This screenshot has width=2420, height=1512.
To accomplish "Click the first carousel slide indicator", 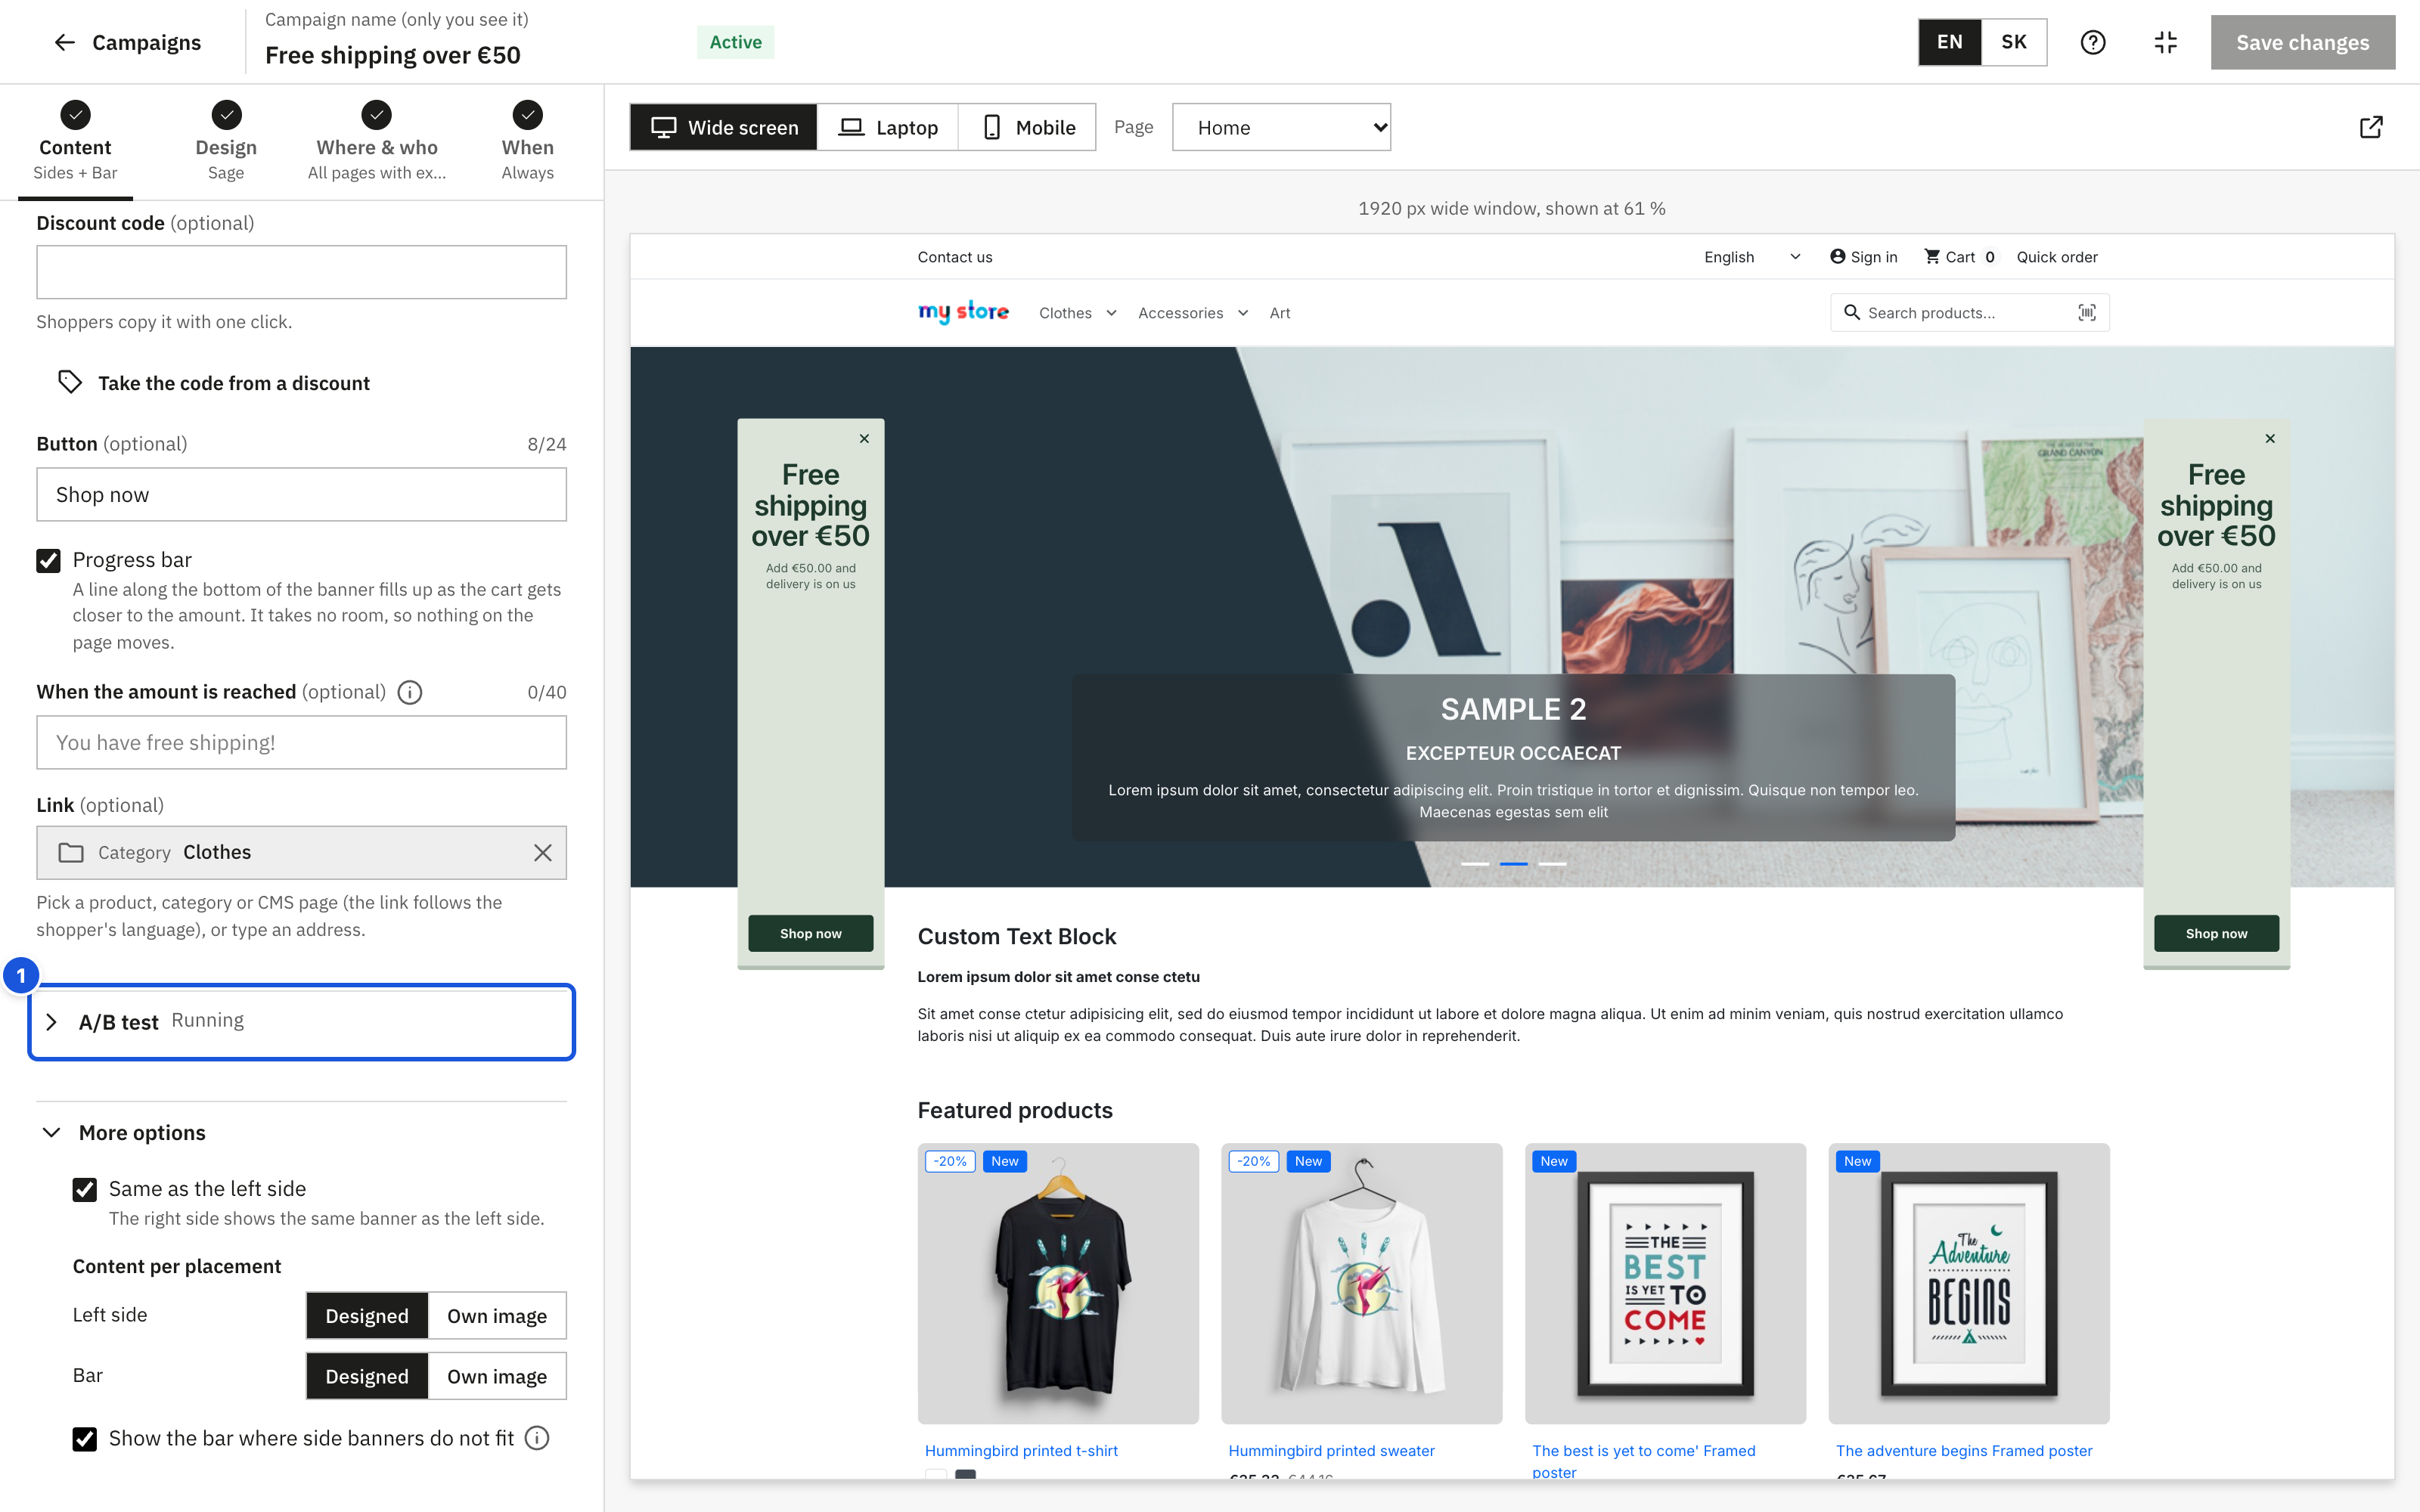I will tap(1475, 863).
